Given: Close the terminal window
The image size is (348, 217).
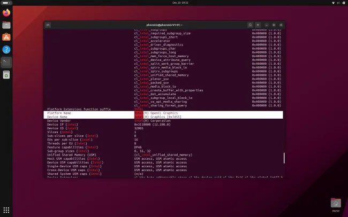Looking at the screenshot, I should pos(281,25).
